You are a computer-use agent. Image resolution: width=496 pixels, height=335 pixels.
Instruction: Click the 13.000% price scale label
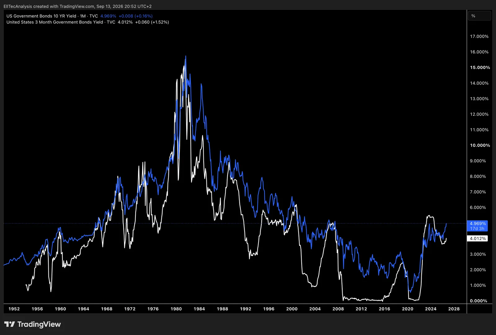click(x=479, y=99)
